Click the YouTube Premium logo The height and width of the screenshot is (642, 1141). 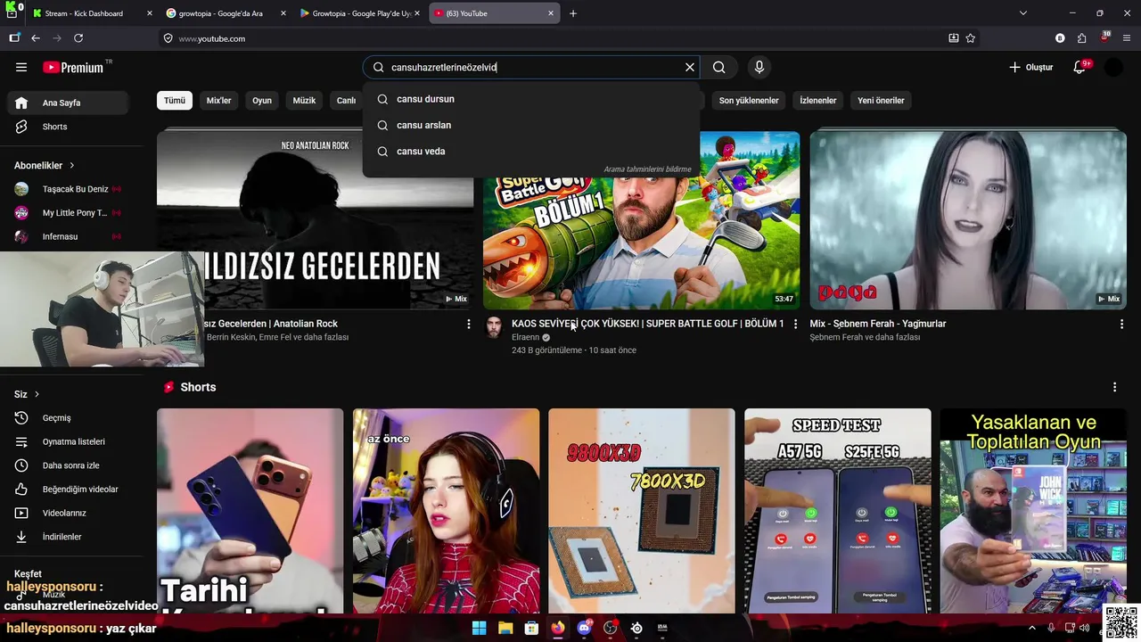tap(73, 67)
